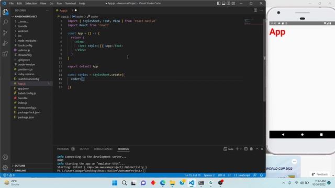335x188 pixels.
Task: Toggle Primary Side Bar layout button
Action: [219, 4]
